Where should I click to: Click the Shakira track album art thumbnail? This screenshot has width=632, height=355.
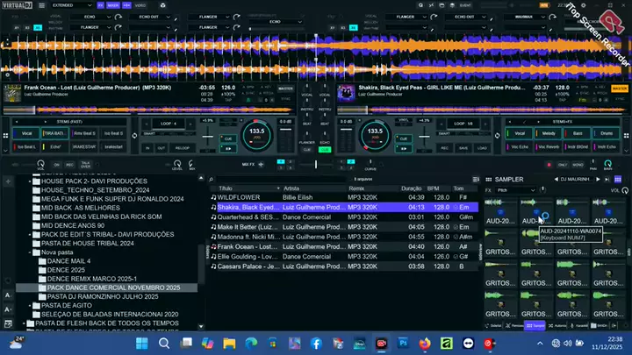pyautogui.click(x=345, y=91)
